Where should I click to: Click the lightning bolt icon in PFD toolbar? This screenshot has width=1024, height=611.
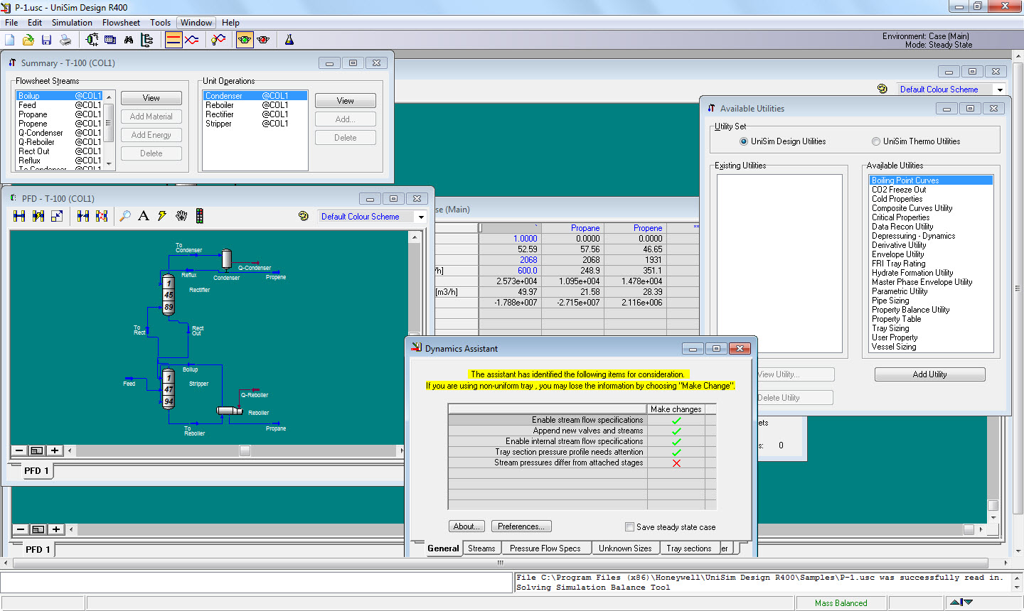(162, 216)
